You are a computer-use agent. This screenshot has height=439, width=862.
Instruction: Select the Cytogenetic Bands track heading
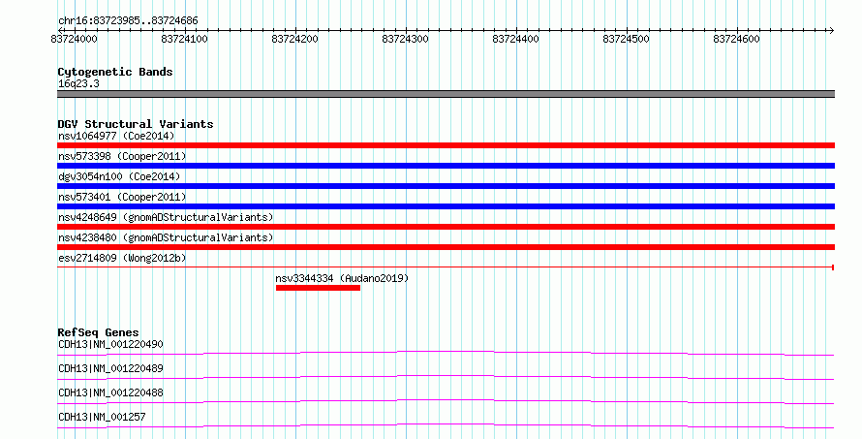(x=115, y=72)
